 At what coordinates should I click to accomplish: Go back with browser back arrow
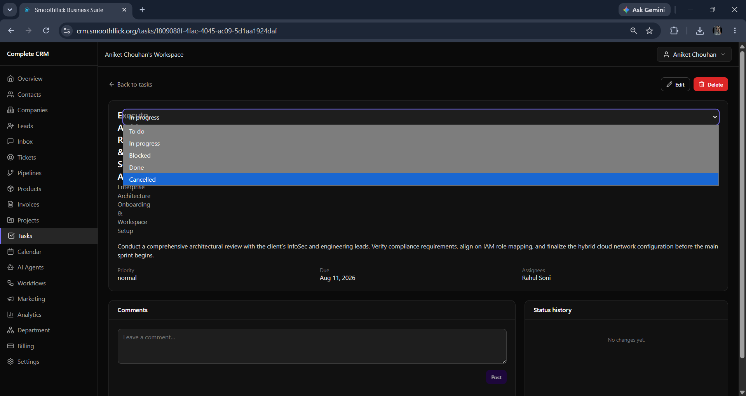coord(11,31)
